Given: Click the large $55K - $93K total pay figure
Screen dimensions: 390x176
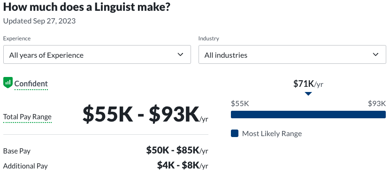Looking at the screenshot, I should click(x=145, y=115).
